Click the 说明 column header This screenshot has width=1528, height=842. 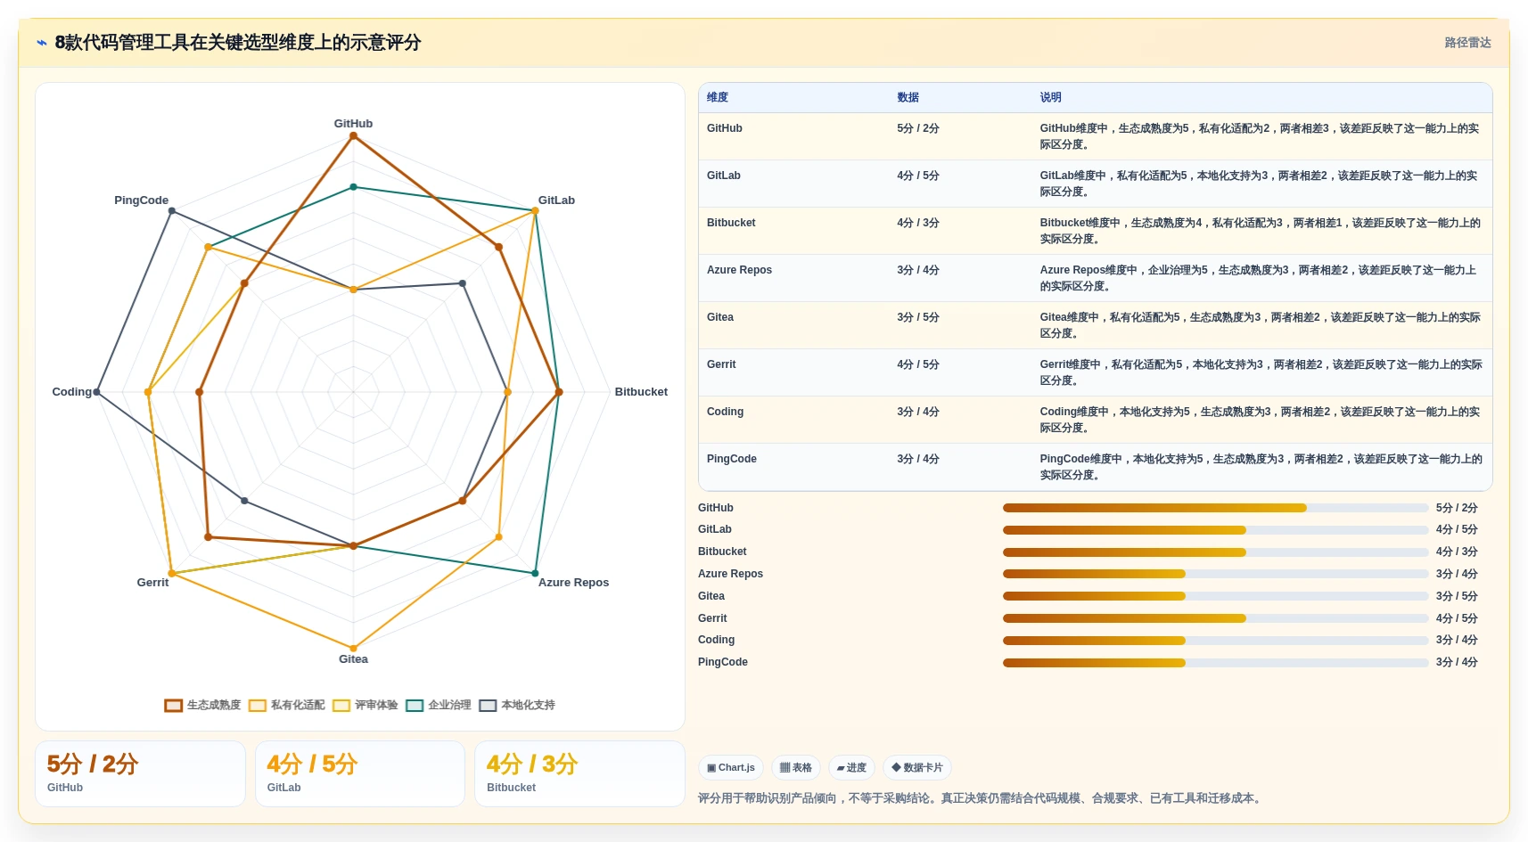1050,97
